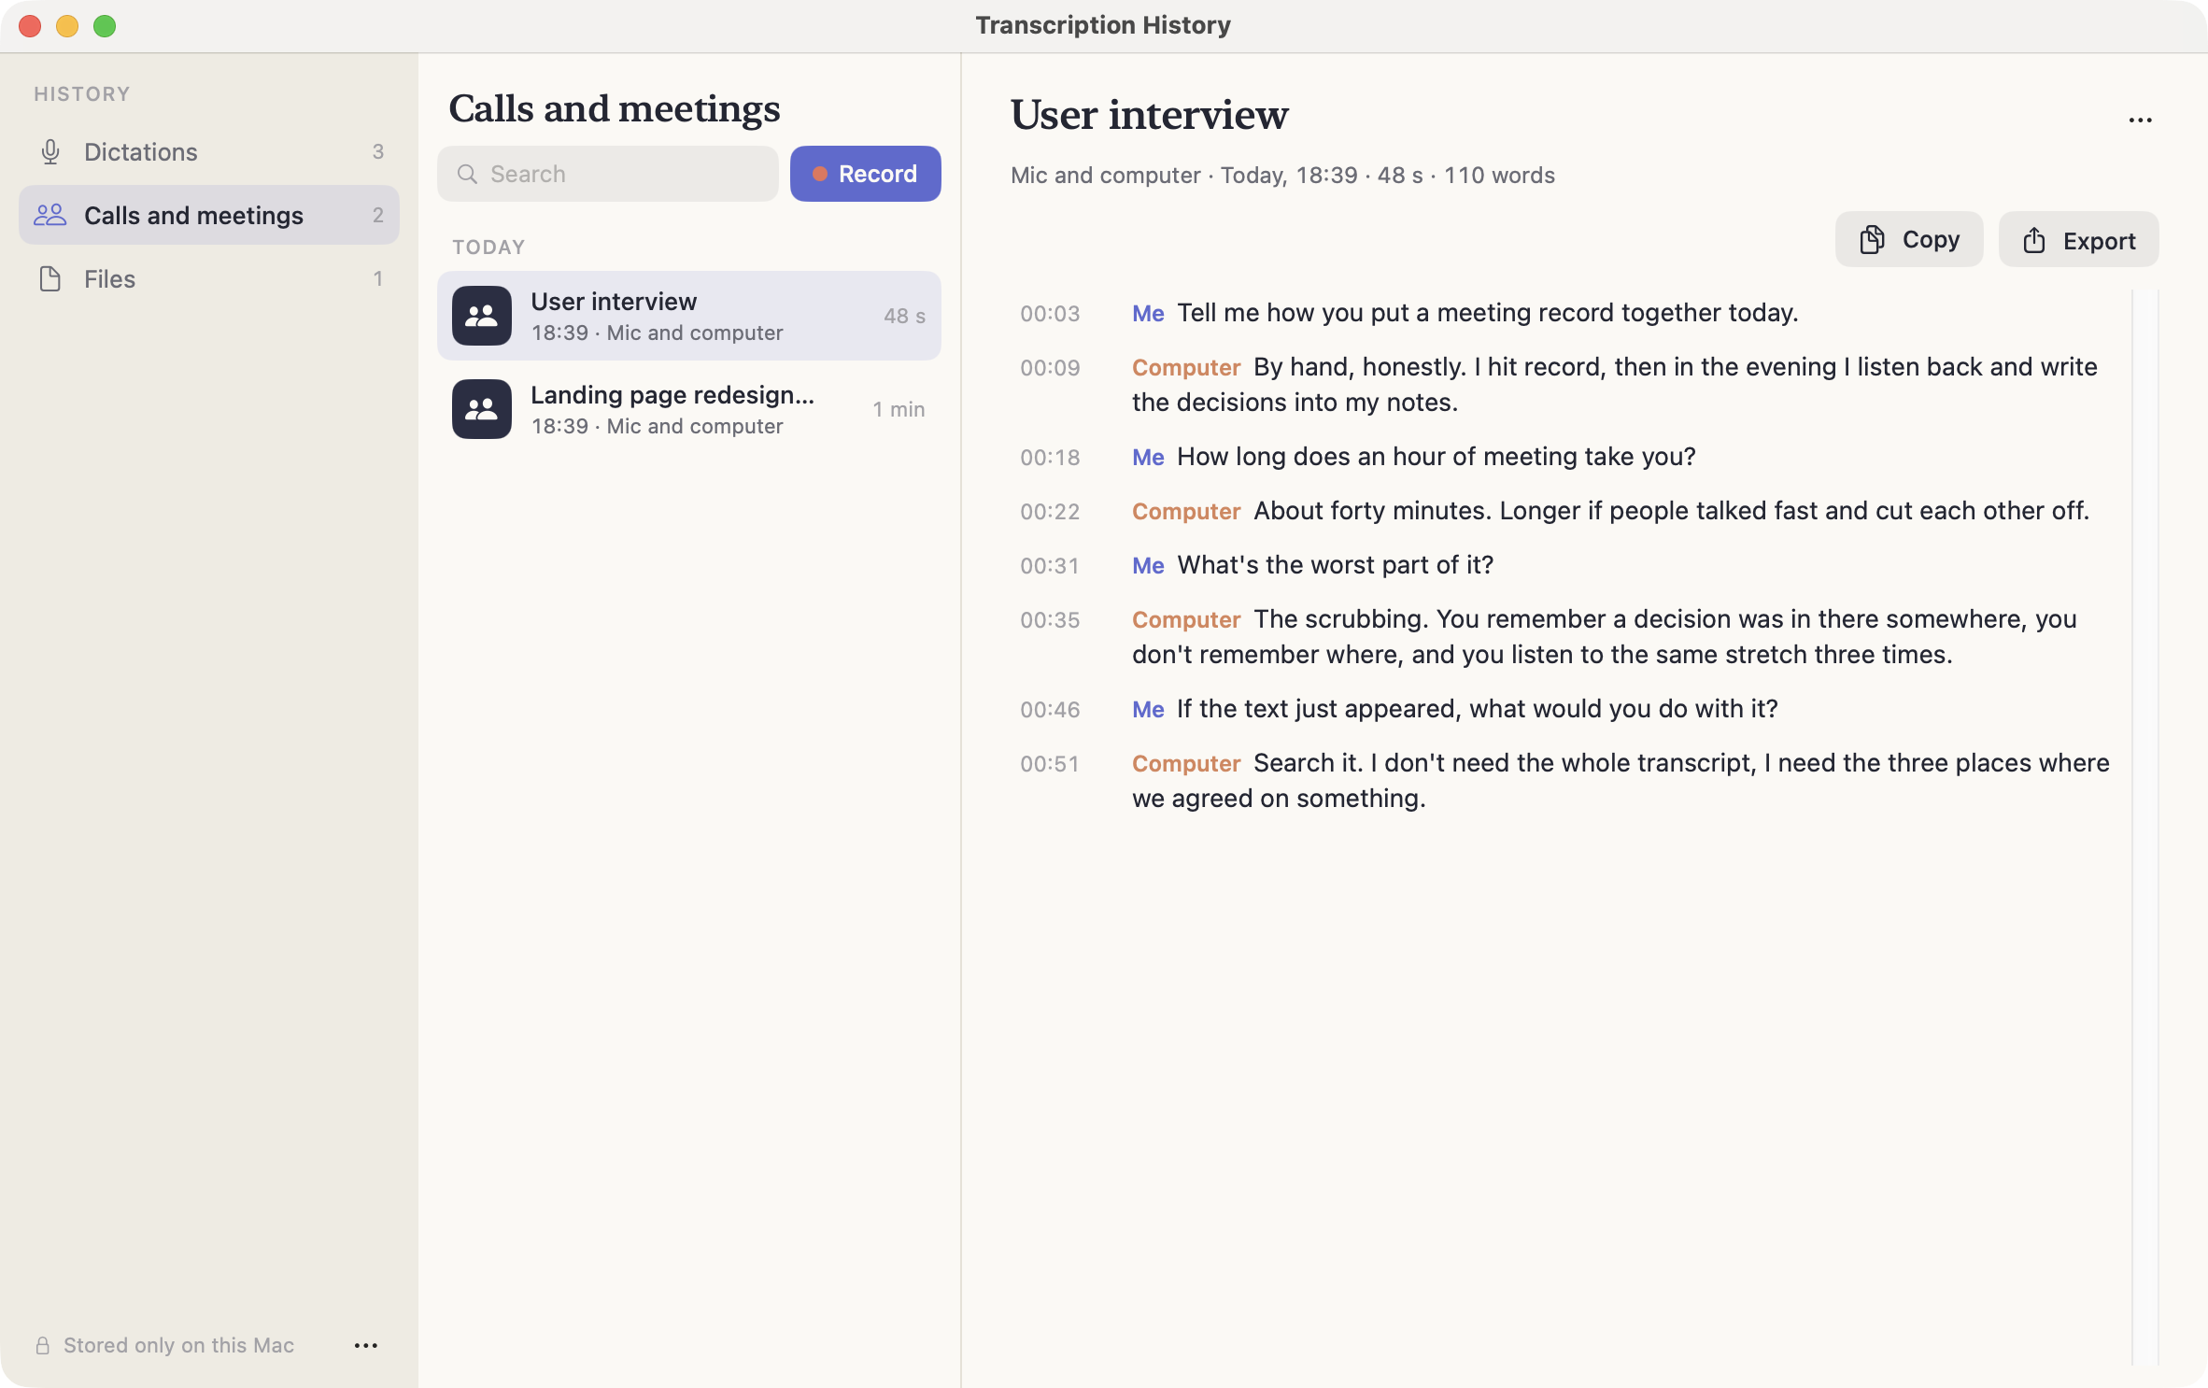Open the Files history section

coord(208,278)
